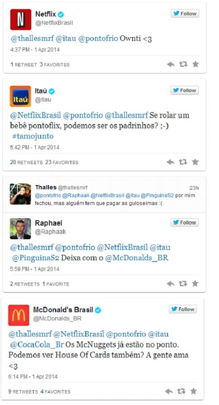Image resolution: width=219 pixels, height=405 pixels.
Task: View the 20 retweets of Itaú tweet
Action: 26,162
